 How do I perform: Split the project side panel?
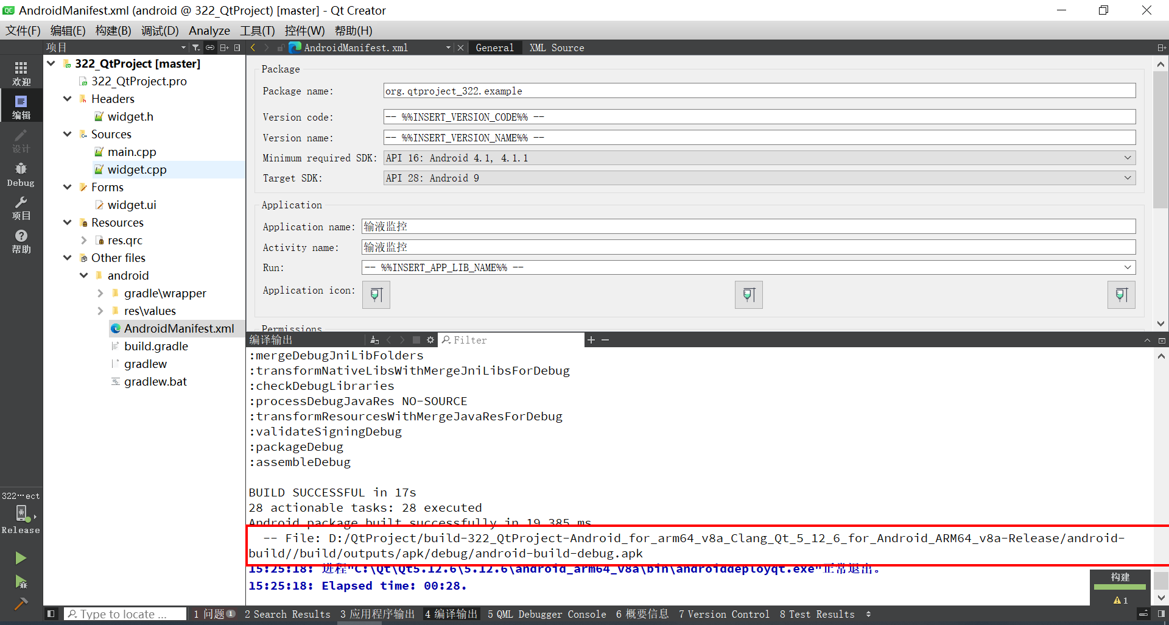[224, 48]
